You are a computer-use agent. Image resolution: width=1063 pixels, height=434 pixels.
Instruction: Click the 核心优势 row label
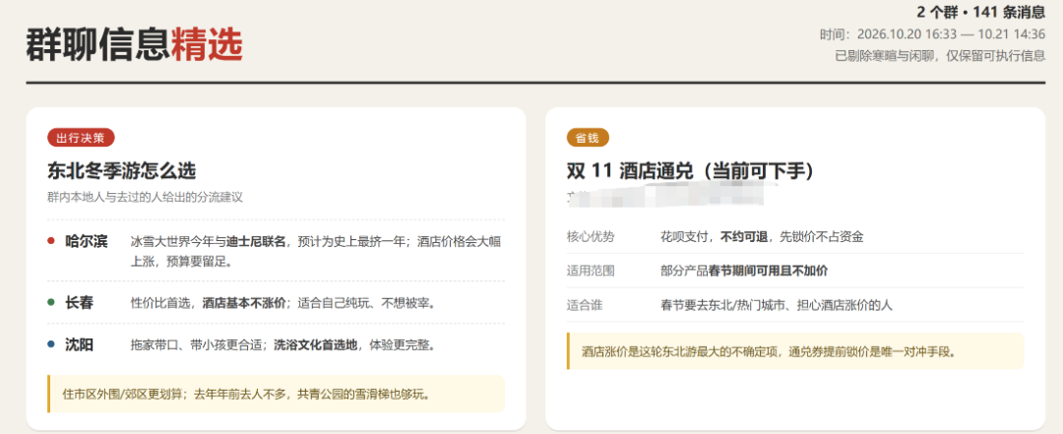click(x=591, y=236)
